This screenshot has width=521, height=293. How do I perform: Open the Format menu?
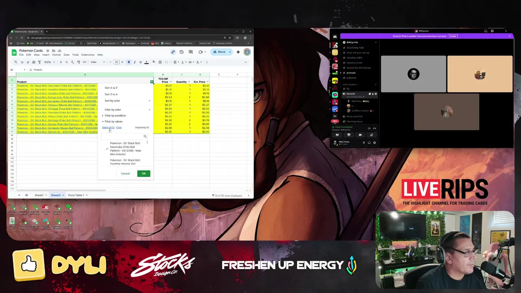pyautogui.click(x=57, y=55)
